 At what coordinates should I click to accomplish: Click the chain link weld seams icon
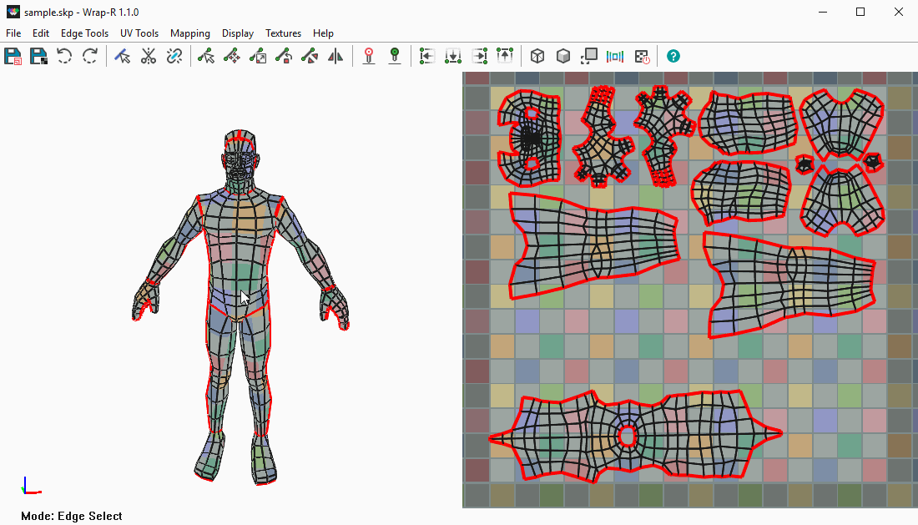click(174, 56)
